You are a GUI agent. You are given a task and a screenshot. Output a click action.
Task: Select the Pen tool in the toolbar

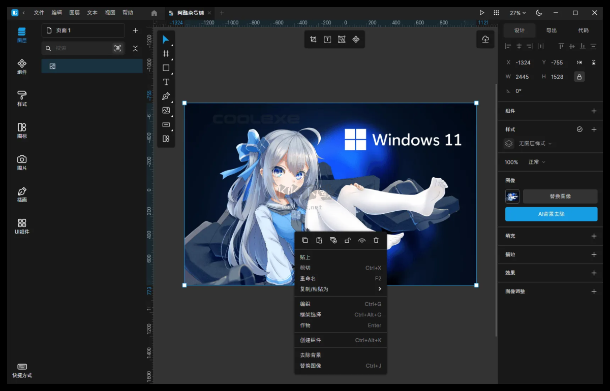[166, 96]
